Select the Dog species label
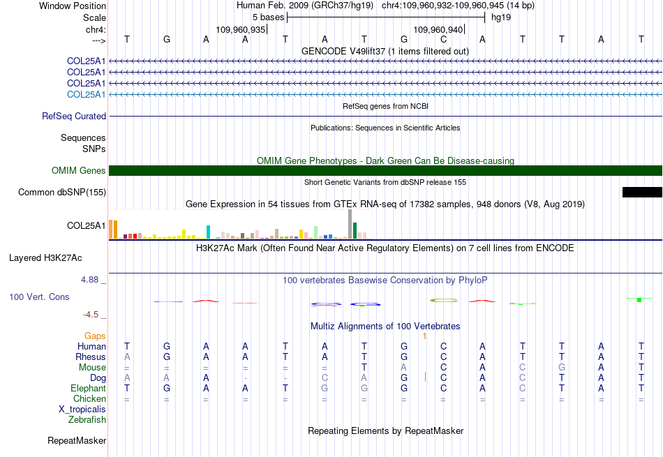 click(x=98, y=378)
